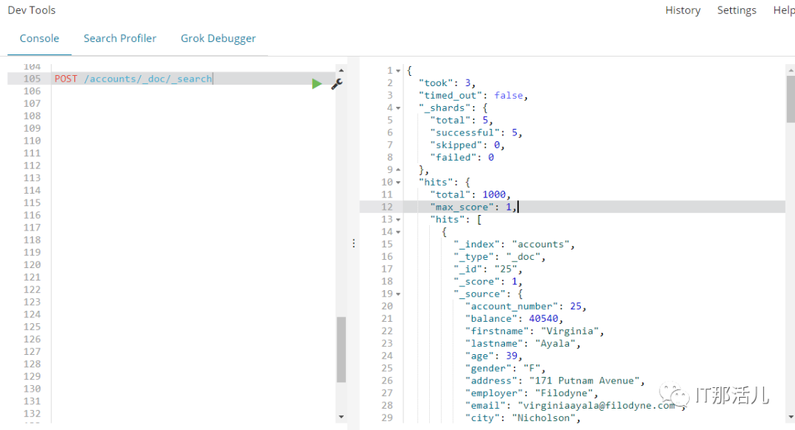Click the "_type": "_doc" line
Image resolution: width=795 pixels, height=430 pixels.
(499, 256)
